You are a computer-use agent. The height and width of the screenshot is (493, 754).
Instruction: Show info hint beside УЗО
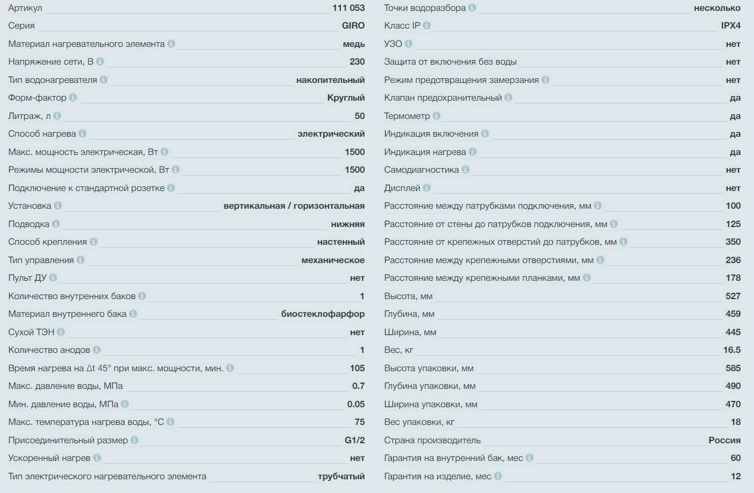408,43
